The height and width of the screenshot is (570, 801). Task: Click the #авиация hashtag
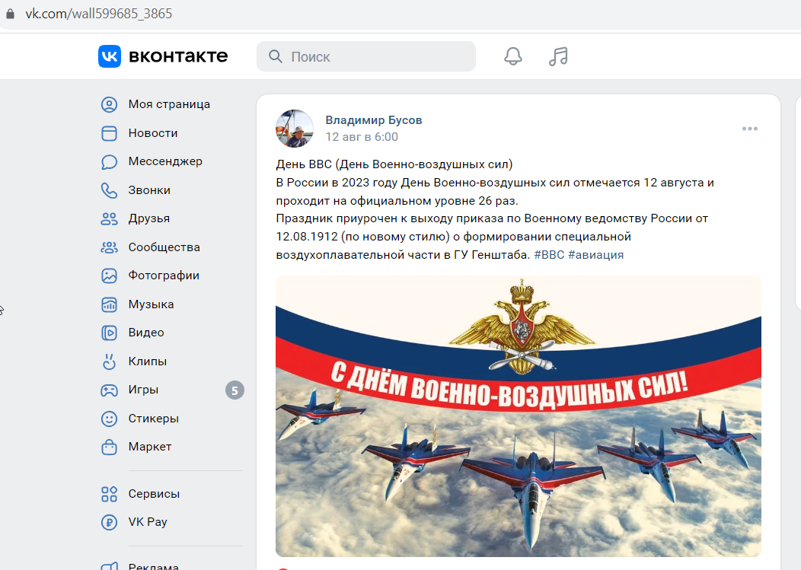point(595,255)
